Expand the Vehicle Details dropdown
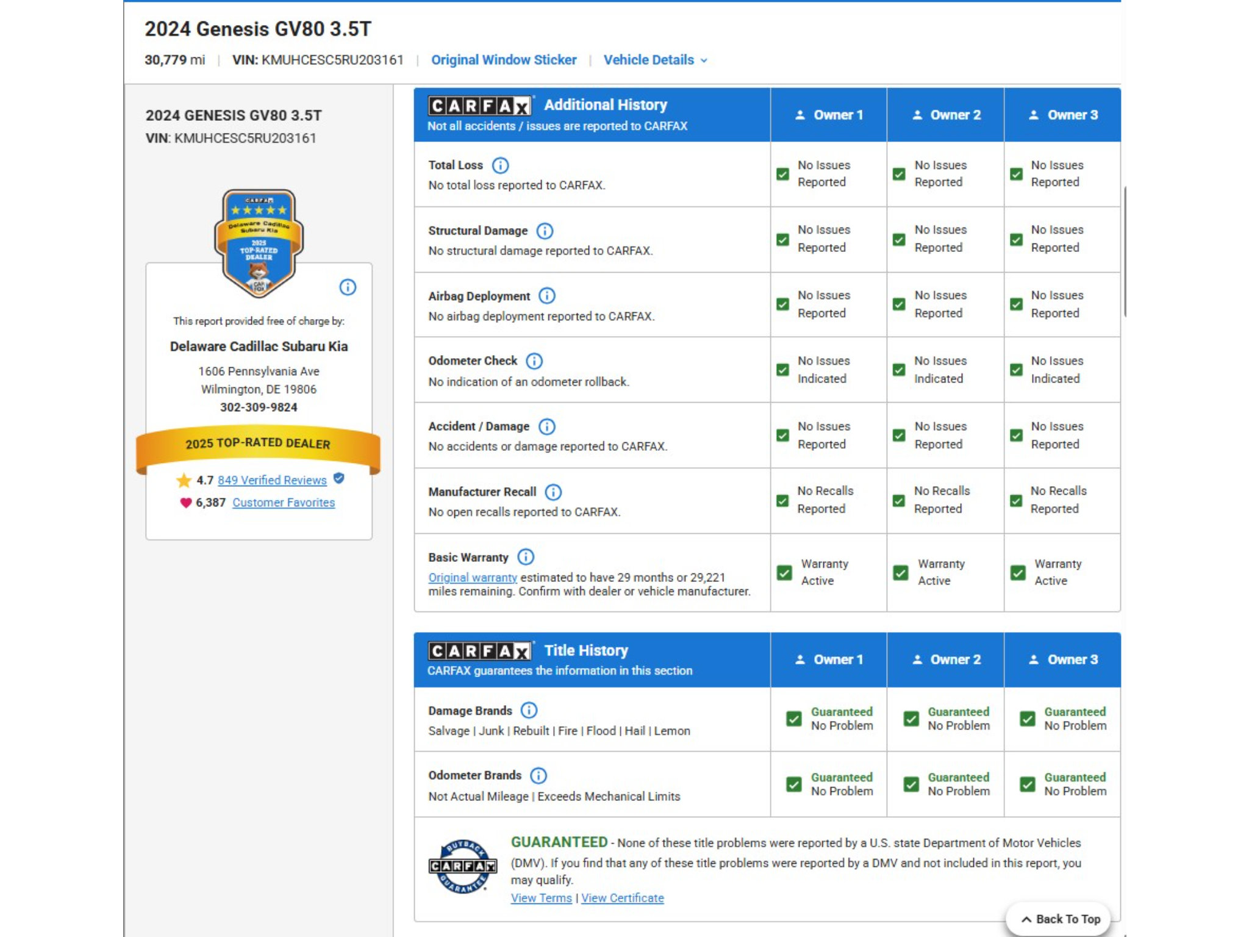The image size is (1249, 937). click(656, 60)
